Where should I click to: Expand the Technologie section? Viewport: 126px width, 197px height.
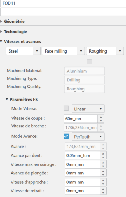pos(1,31)
